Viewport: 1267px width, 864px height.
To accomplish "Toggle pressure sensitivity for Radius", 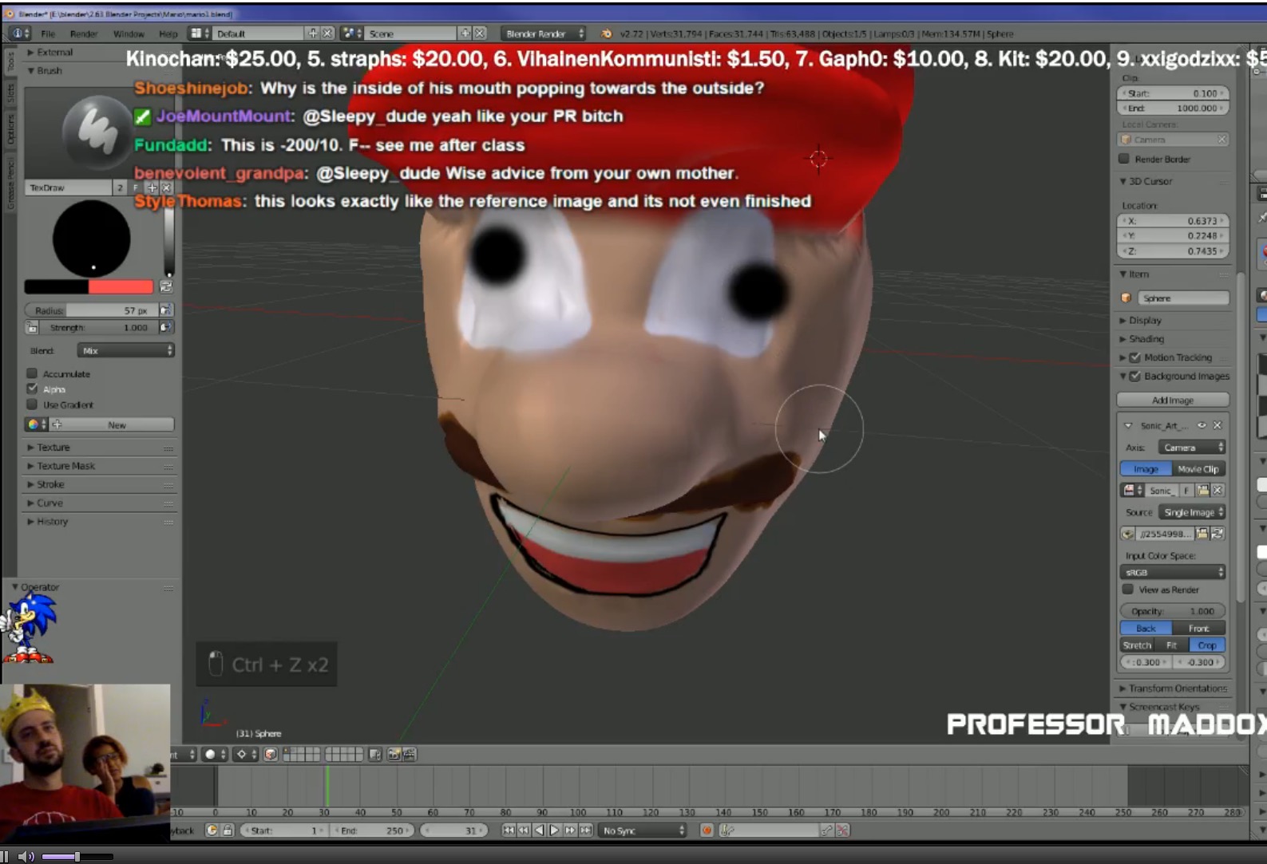I will (166, 310).
